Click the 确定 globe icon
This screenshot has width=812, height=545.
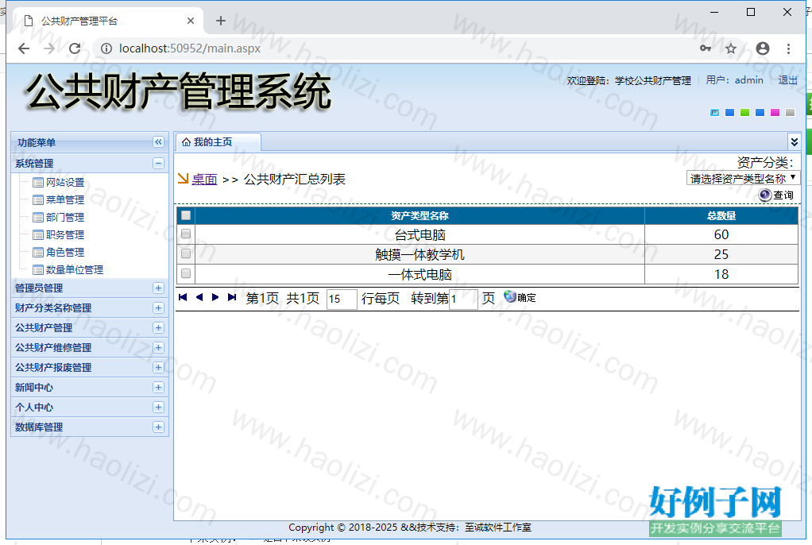tap(510, 297)
